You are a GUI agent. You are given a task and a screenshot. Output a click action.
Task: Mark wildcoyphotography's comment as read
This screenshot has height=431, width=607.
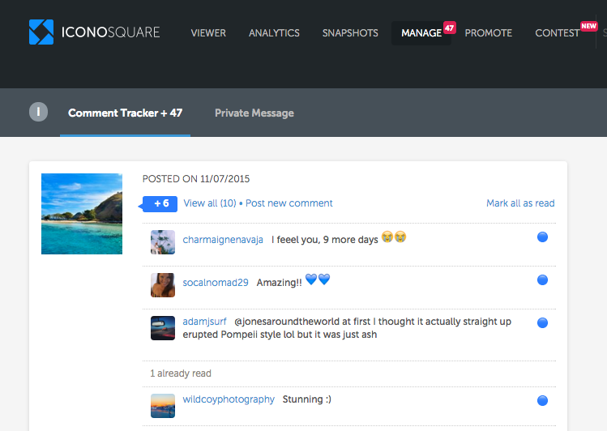click(542, 400)
